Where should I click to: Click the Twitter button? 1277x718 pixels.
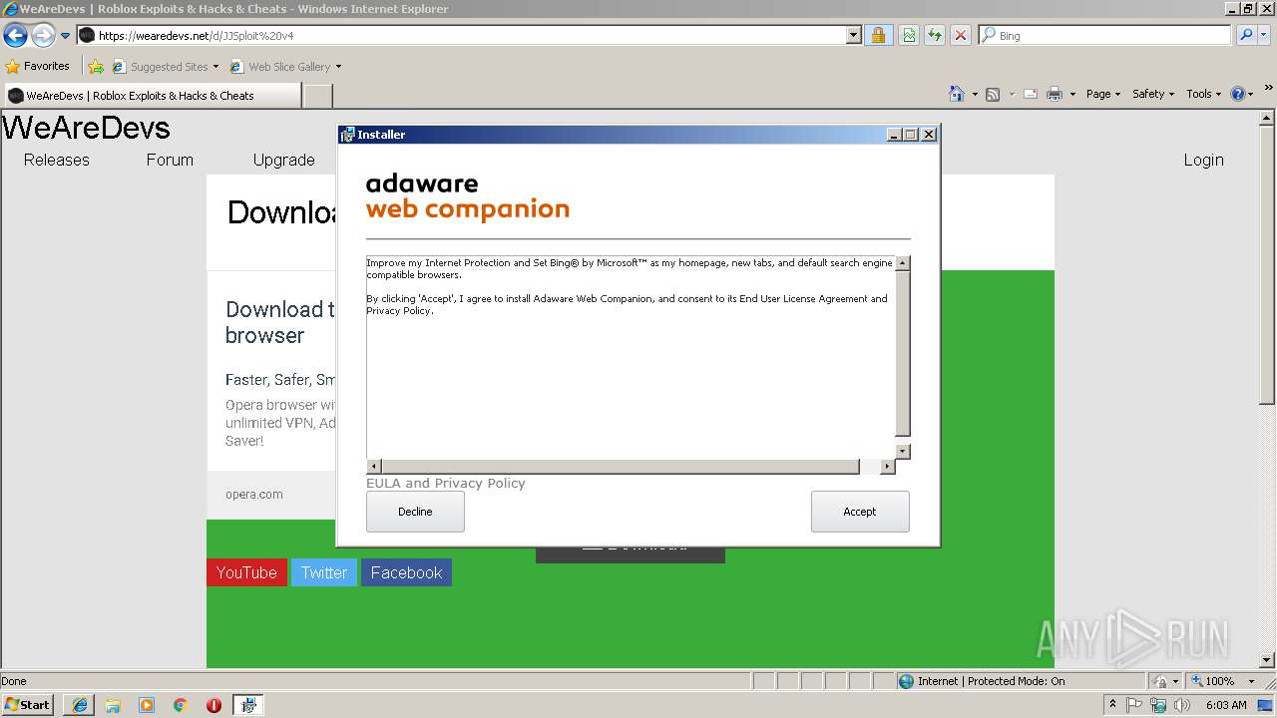click(x=324, y=572)
